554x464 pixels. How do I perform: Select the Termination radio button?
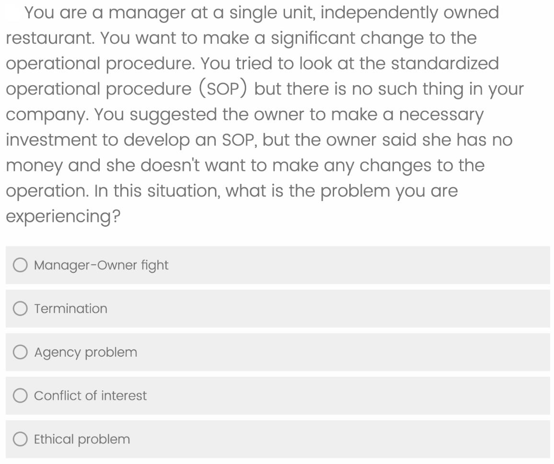pos(20,308)
